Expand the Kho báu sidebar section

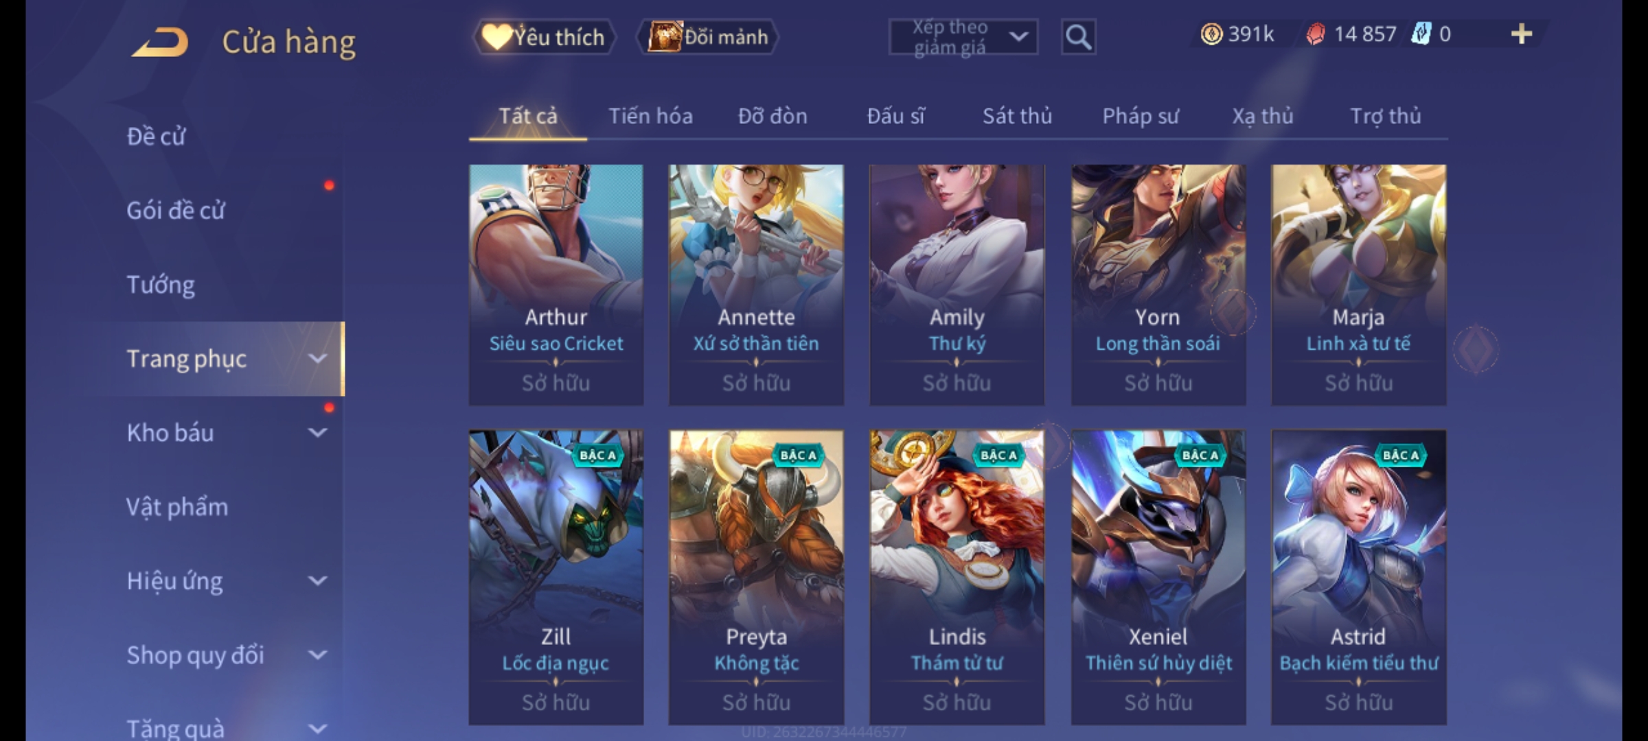(227, 433)
